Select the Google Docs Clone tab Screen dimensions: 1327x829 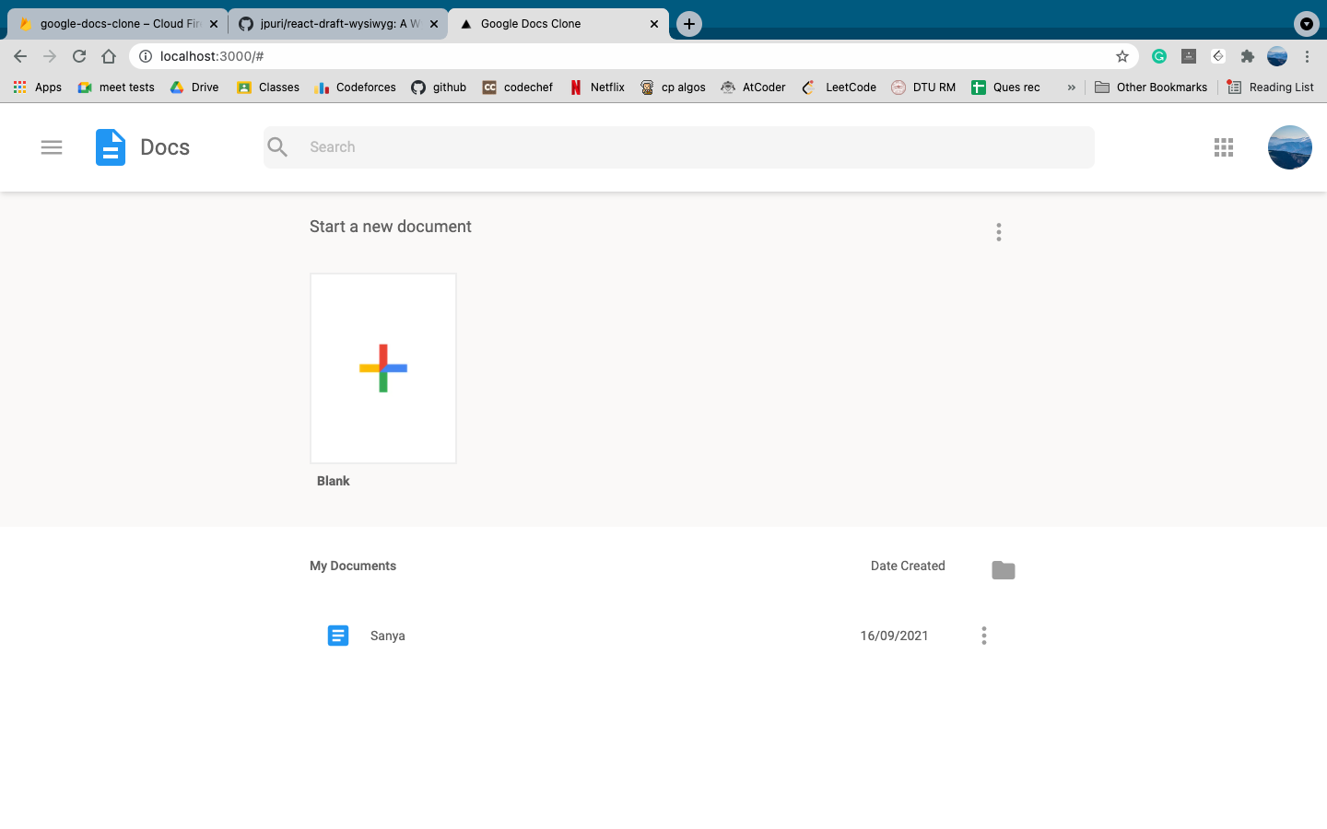[x=557, y=24]
